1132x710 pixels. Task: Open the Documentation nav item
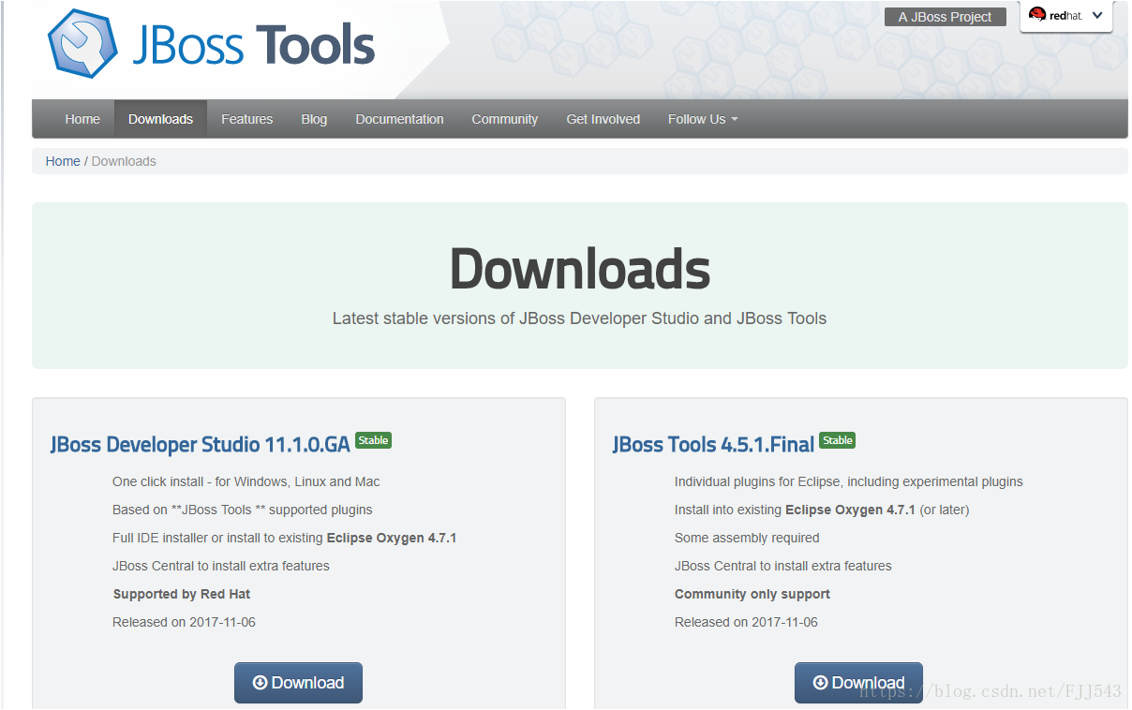pyautogui.click(x=400, y=119)
